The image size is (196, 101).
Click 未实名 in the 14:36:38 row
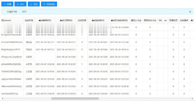29,64
